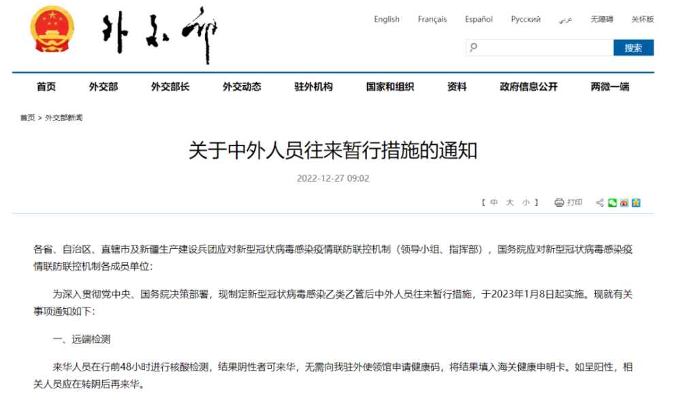This screenshot has width=681, height=404.
Task: Set font size to 大
Action: tap(510, 203)
